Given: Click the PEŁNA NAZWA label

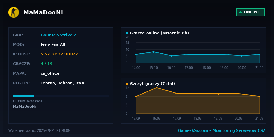Looking at the screenshot, I should tap(27, 101).
